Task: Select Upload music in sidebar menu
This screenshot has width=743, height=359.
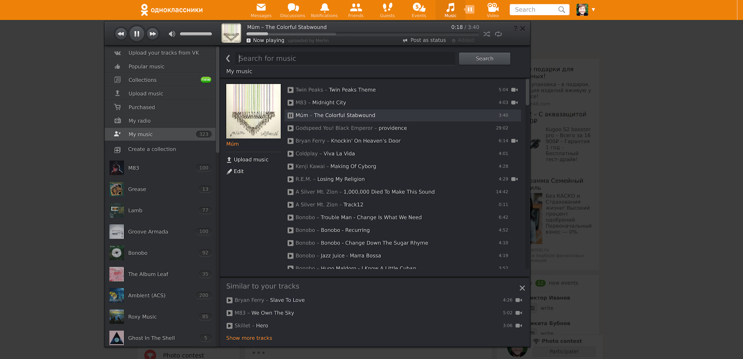Action: [x=161, y=93]
